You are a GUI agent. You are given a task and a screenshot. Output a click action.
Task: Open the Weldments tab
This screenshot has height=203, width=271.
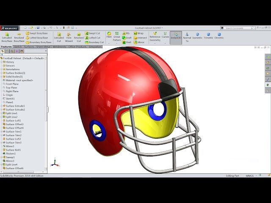[59, 47]
